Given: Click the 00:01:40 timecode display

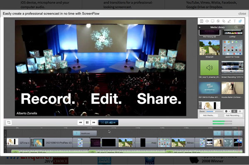Looking at the screenshot, I should [108, 122].
